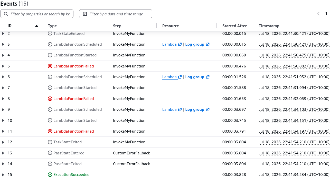Focus the filter by properties search field
Viewport: 330px width, 178px height.
pos(37,14)
